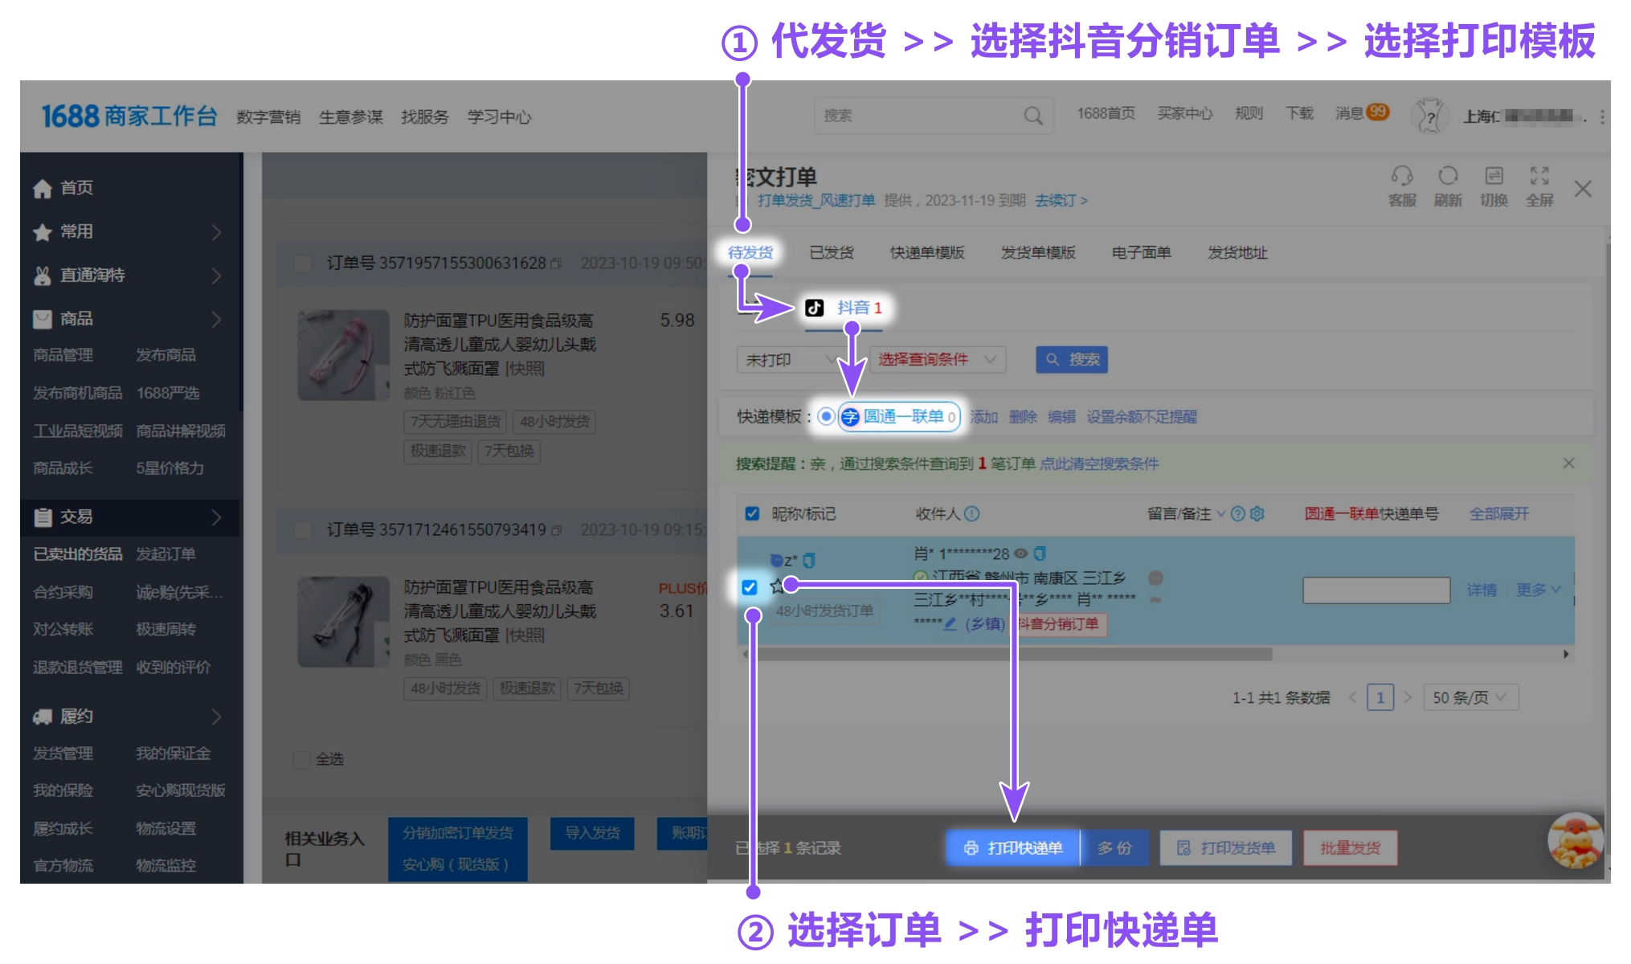The height and width of the screenshot is (964, 1631).
Task: Click the info icon next to 收件人
Action: click(x=971, y=513)
